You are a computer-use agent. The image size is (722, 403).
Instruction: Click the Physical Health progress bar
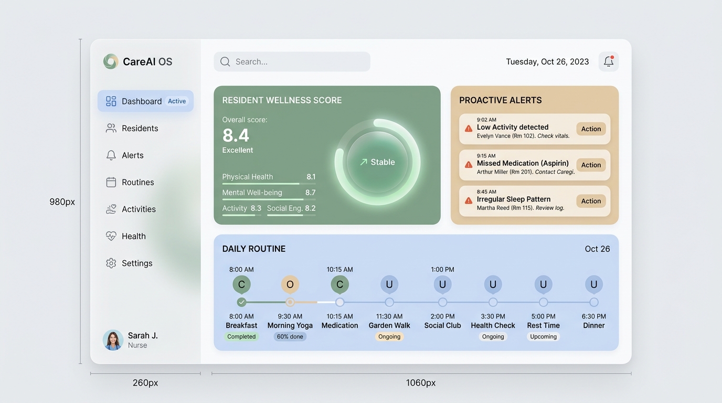click(x=269, y=184)
